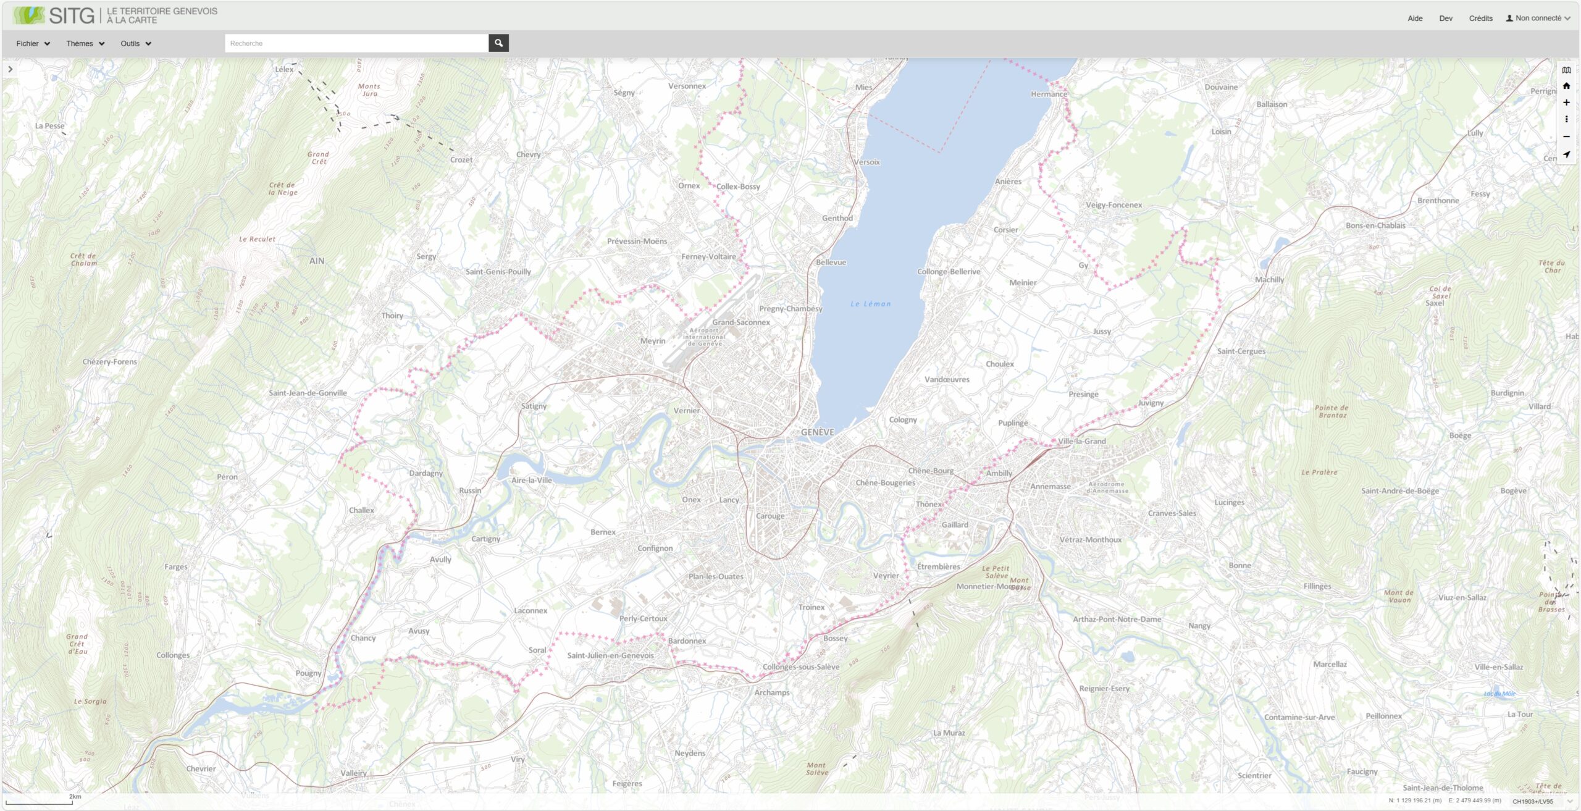Click the SITG logo
The width and height of the screenshot is (1581, 811).
coord(54,15)
